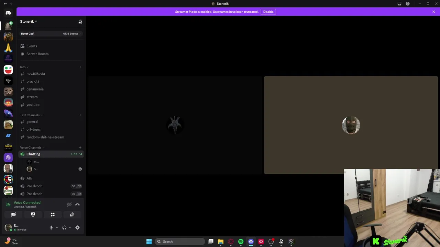Viewport: 440px width, 247px height.
Task: Collapse the Info category
Action: [x=24, y=67]
